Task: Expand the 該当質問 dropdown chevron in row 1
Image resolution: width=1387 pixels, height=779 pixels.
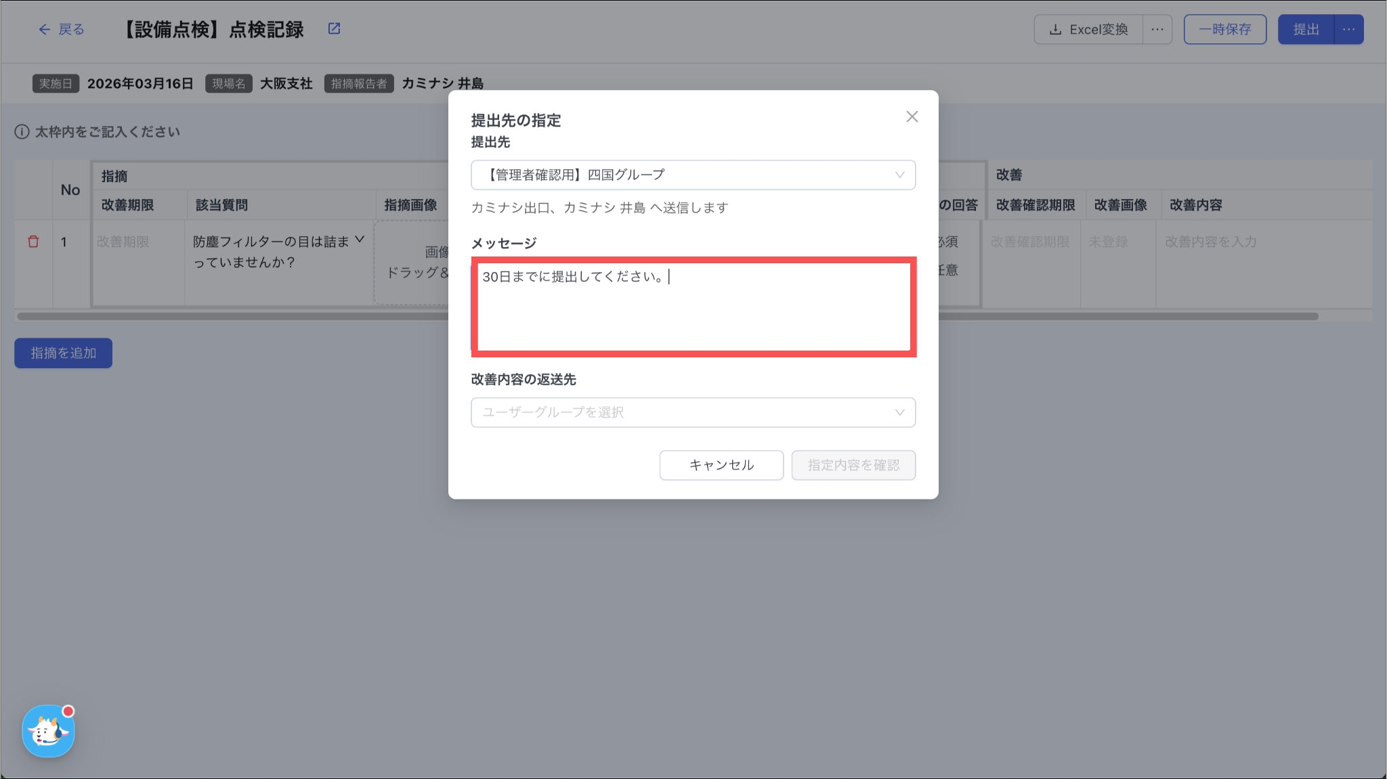Action: pos(360,240)
